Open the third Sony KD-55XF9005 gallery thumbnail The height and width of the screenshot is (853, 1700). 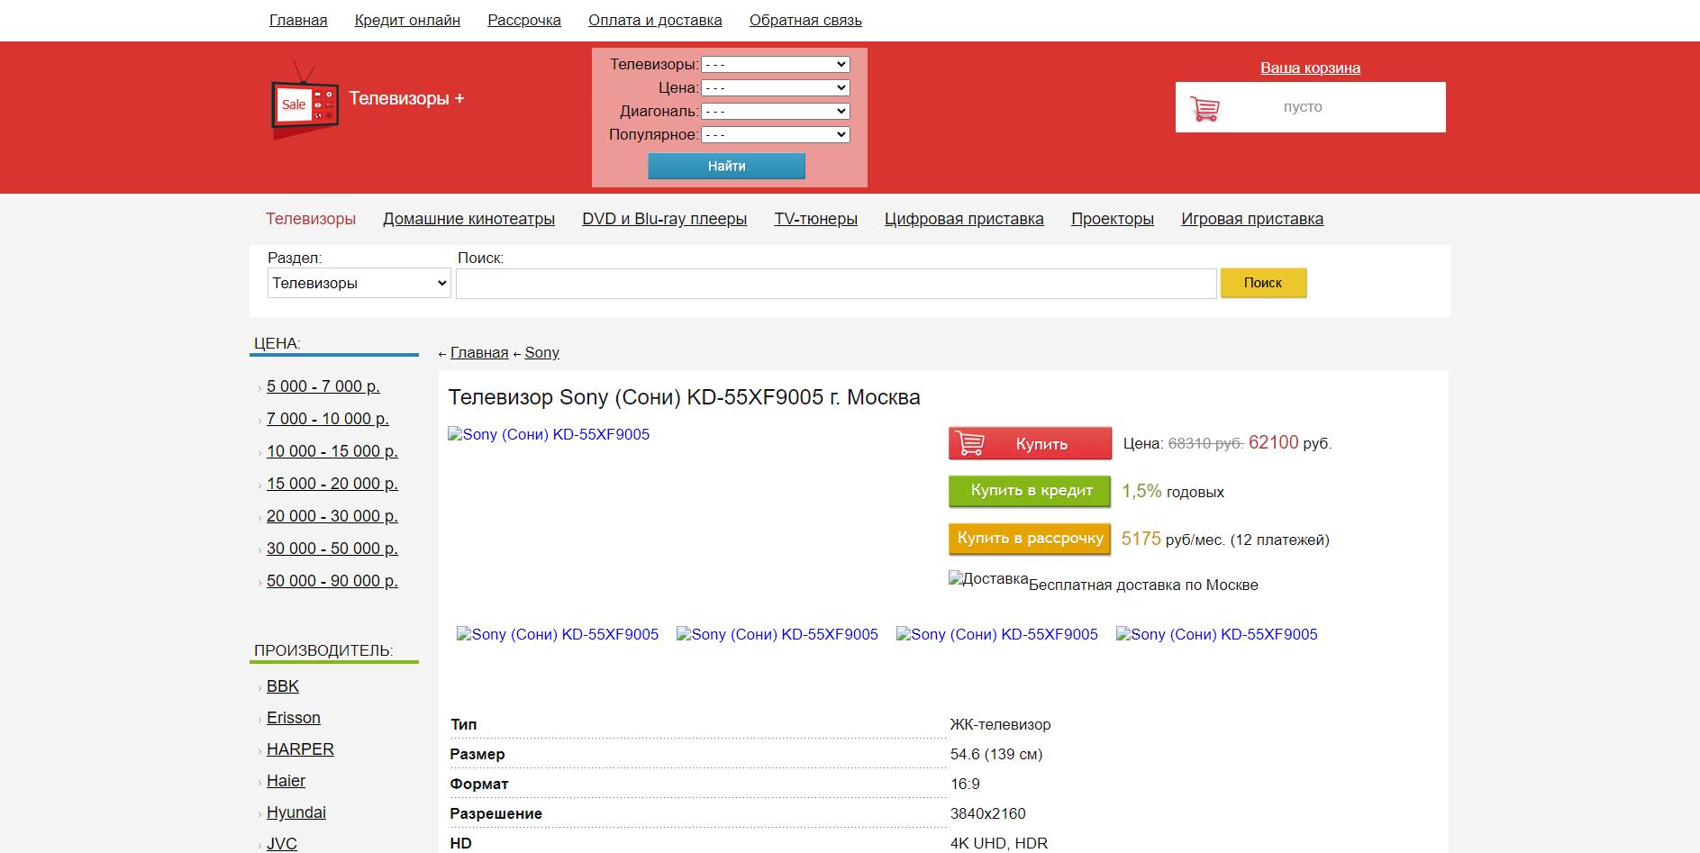point(997,634)
